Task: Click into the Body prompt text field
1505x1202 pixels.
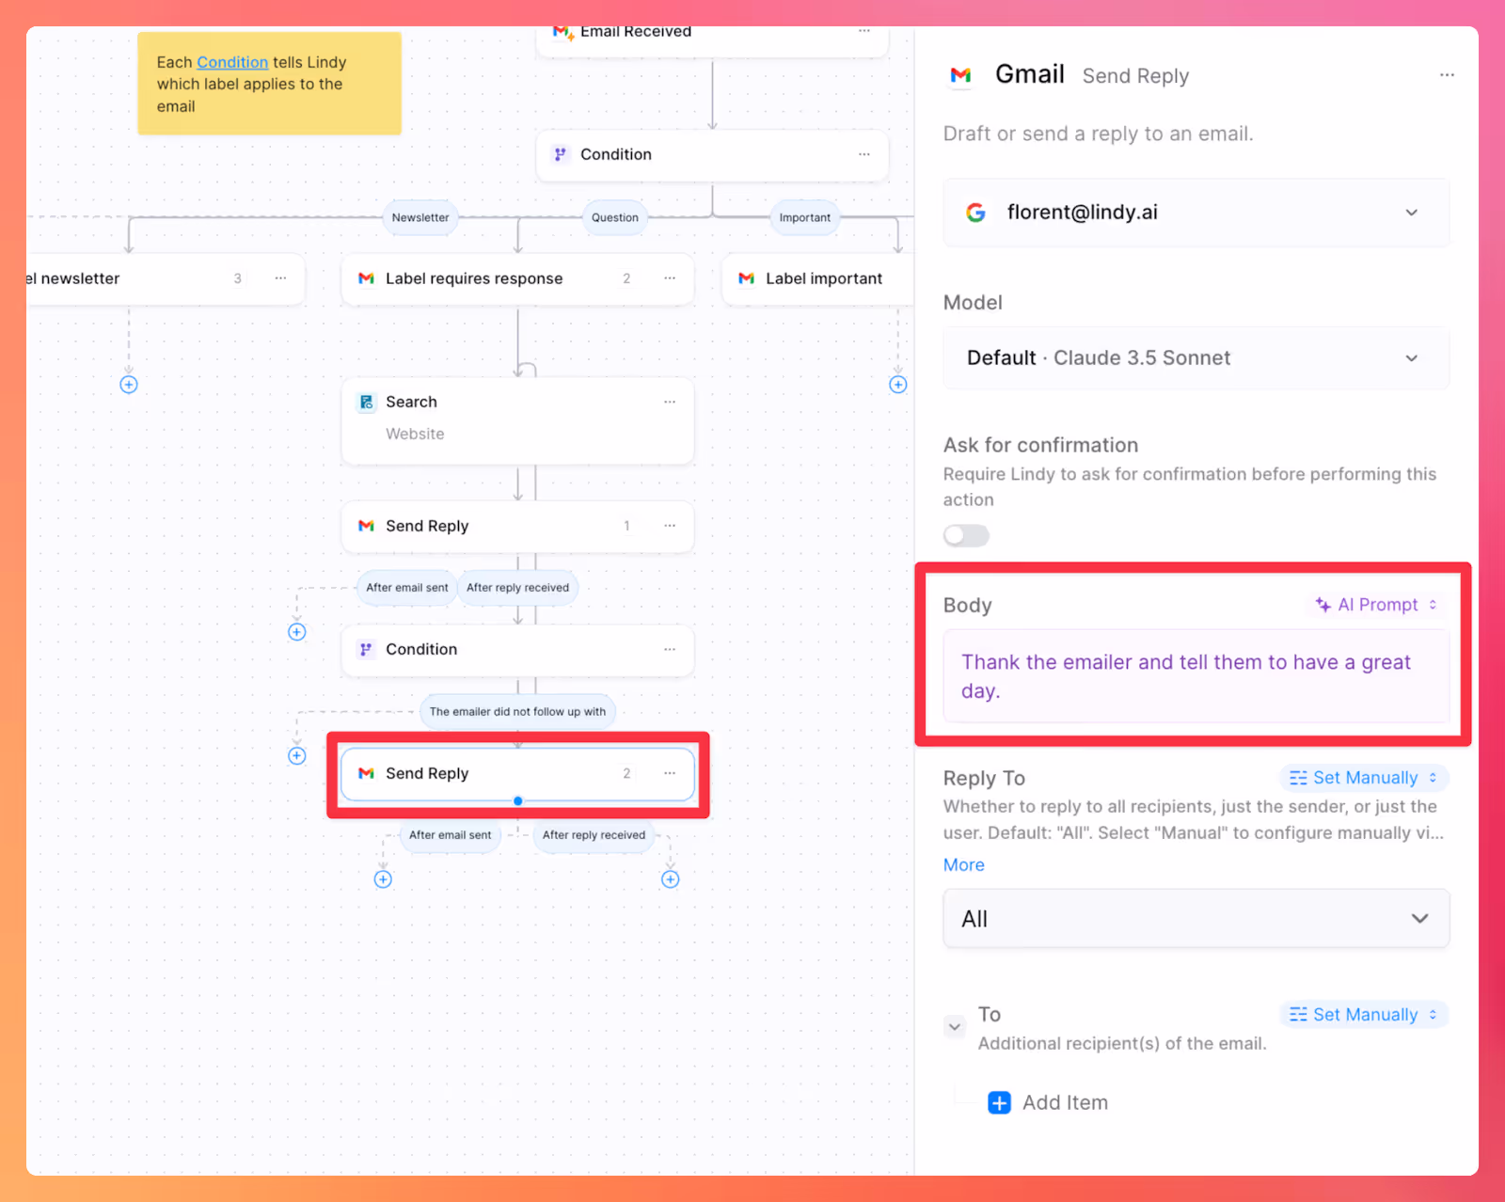Action: (x=1196, y=676)
